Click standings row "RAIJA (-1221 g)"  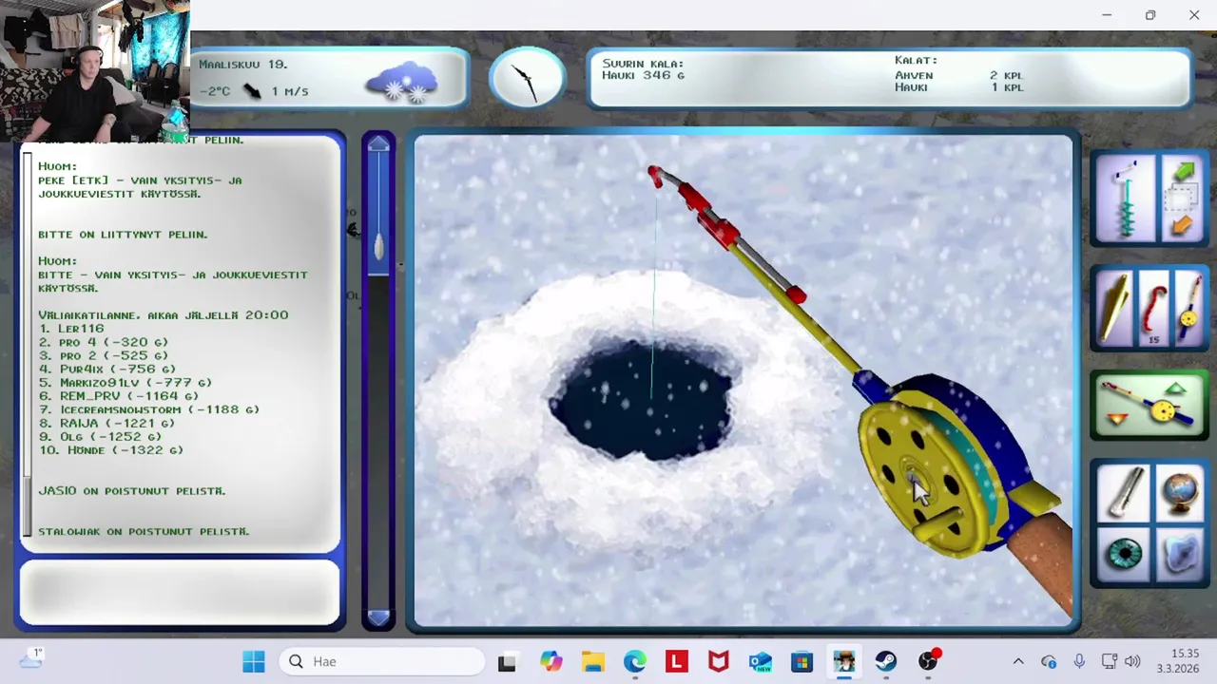pos(107,423)
